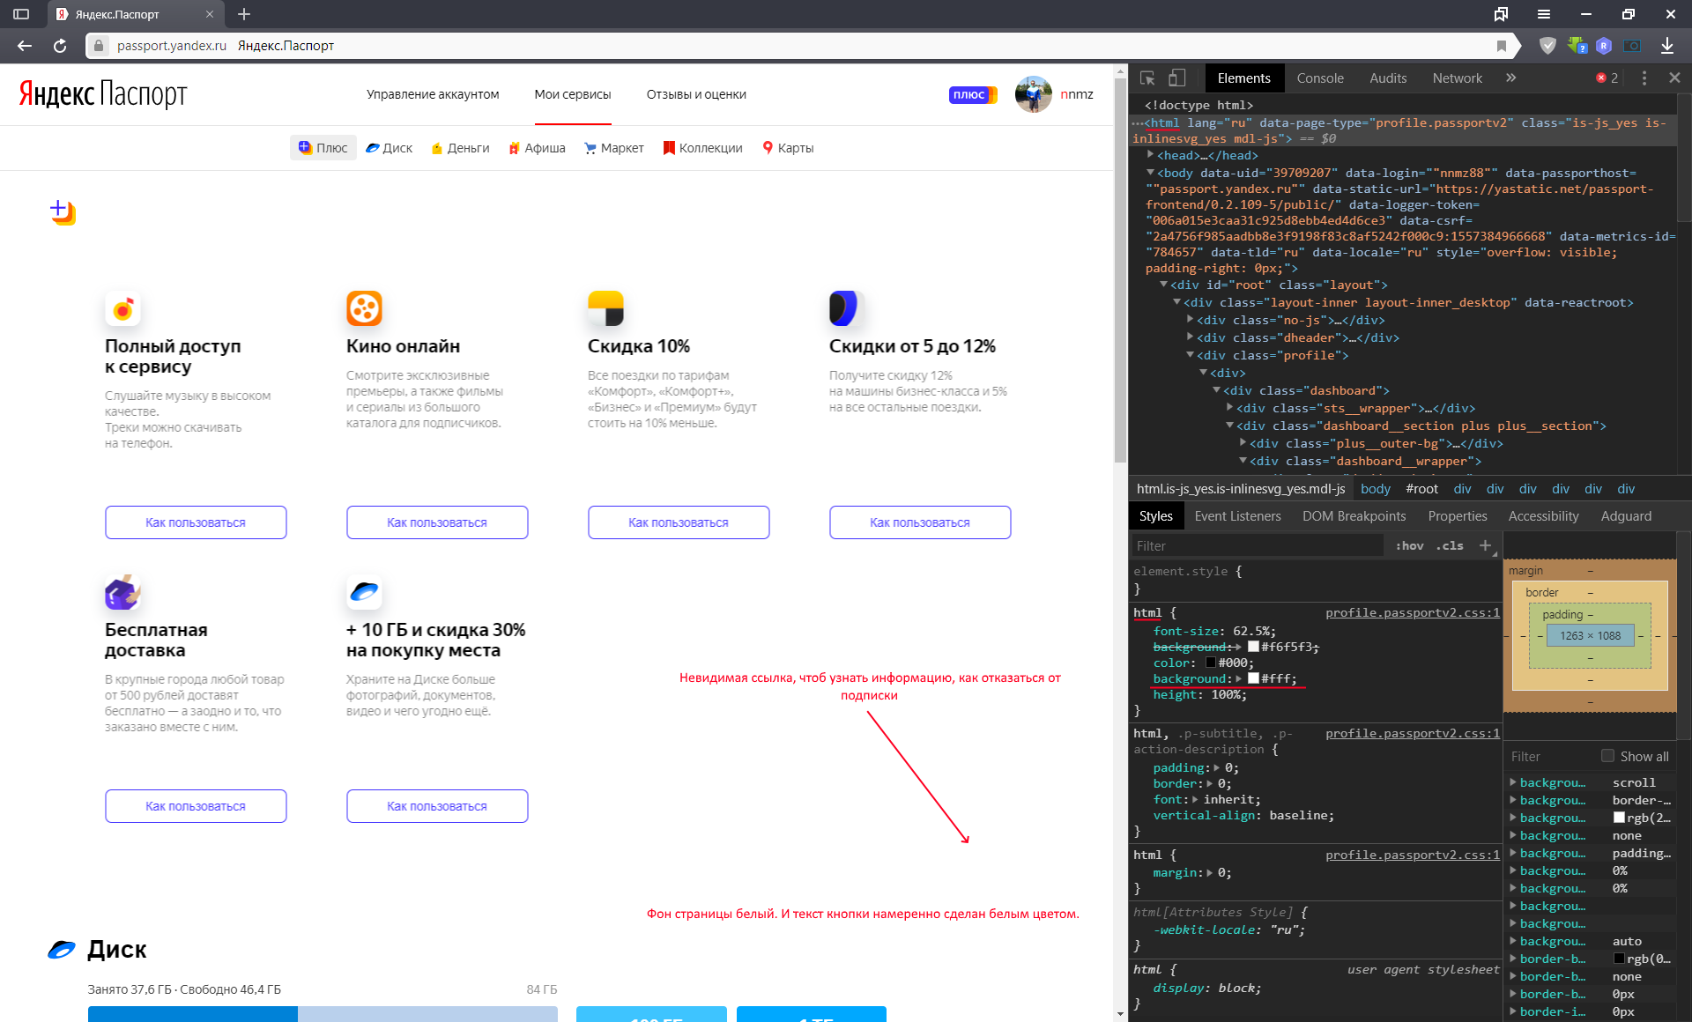Click the Яндекс Паспорт logo

[x=103, y=93]
